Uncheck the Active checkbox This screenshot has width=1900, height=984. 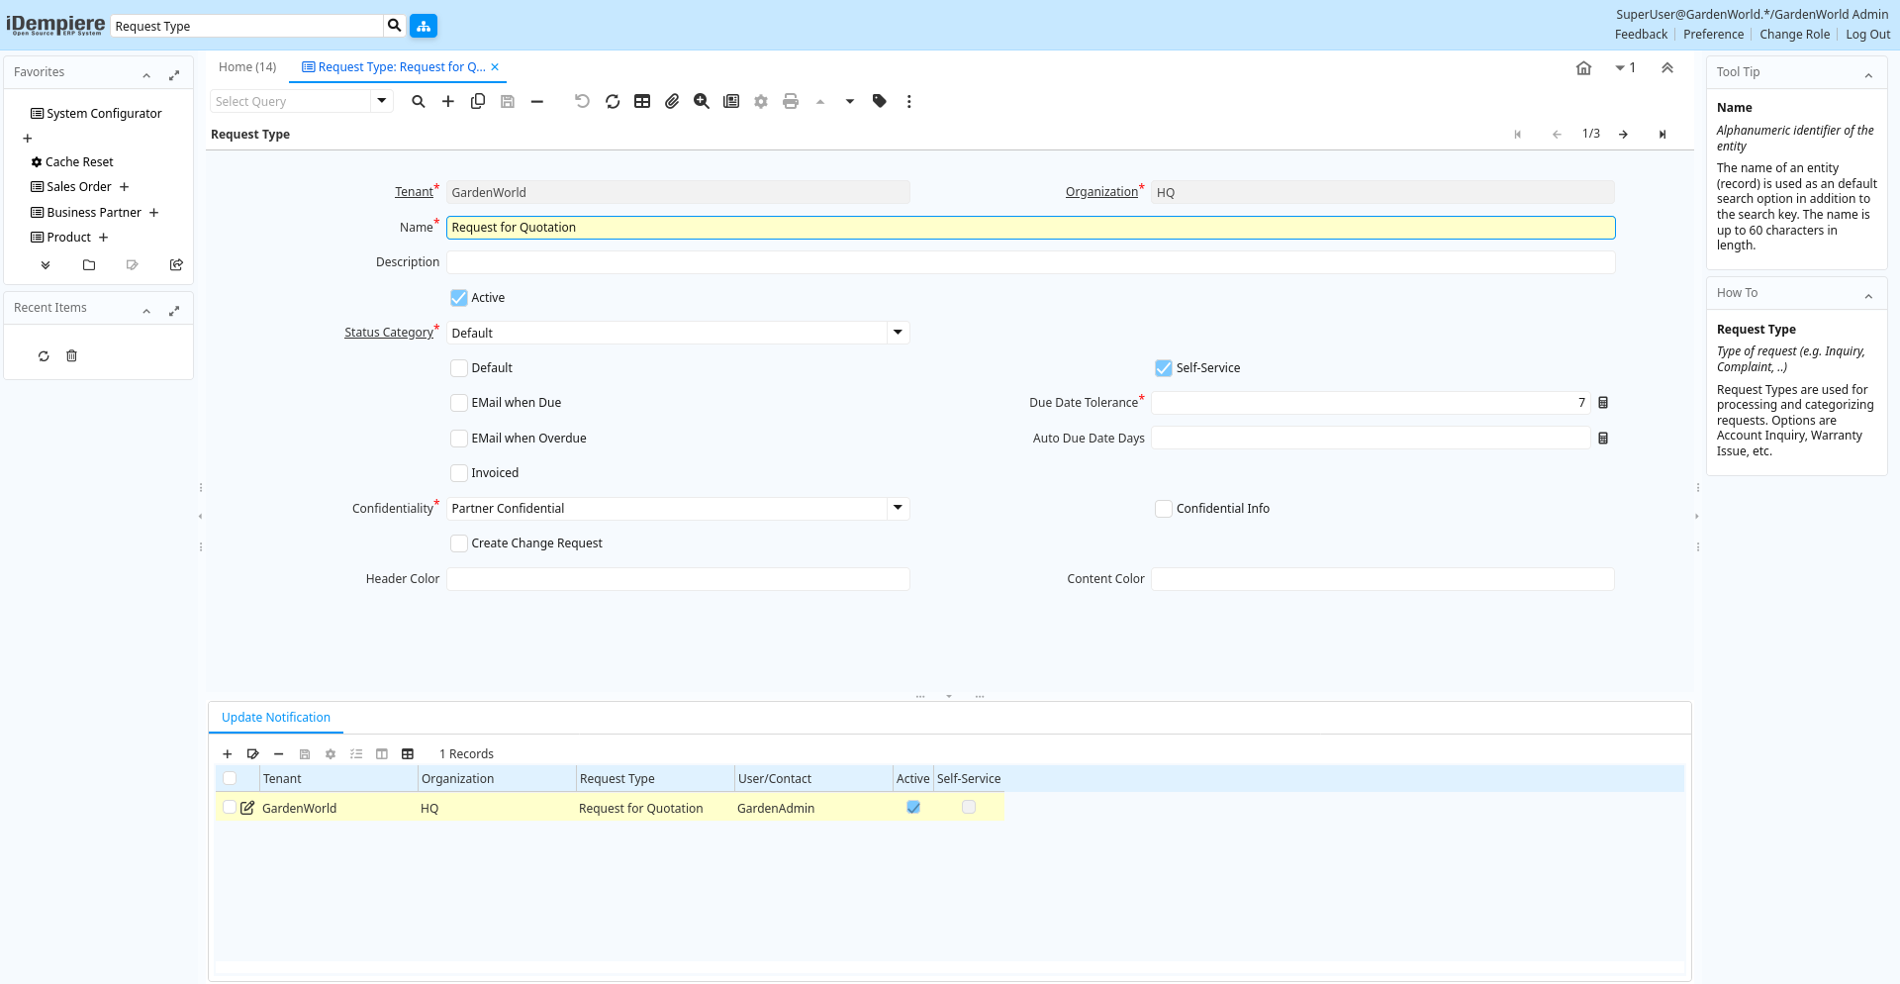(x=459, y=298)
